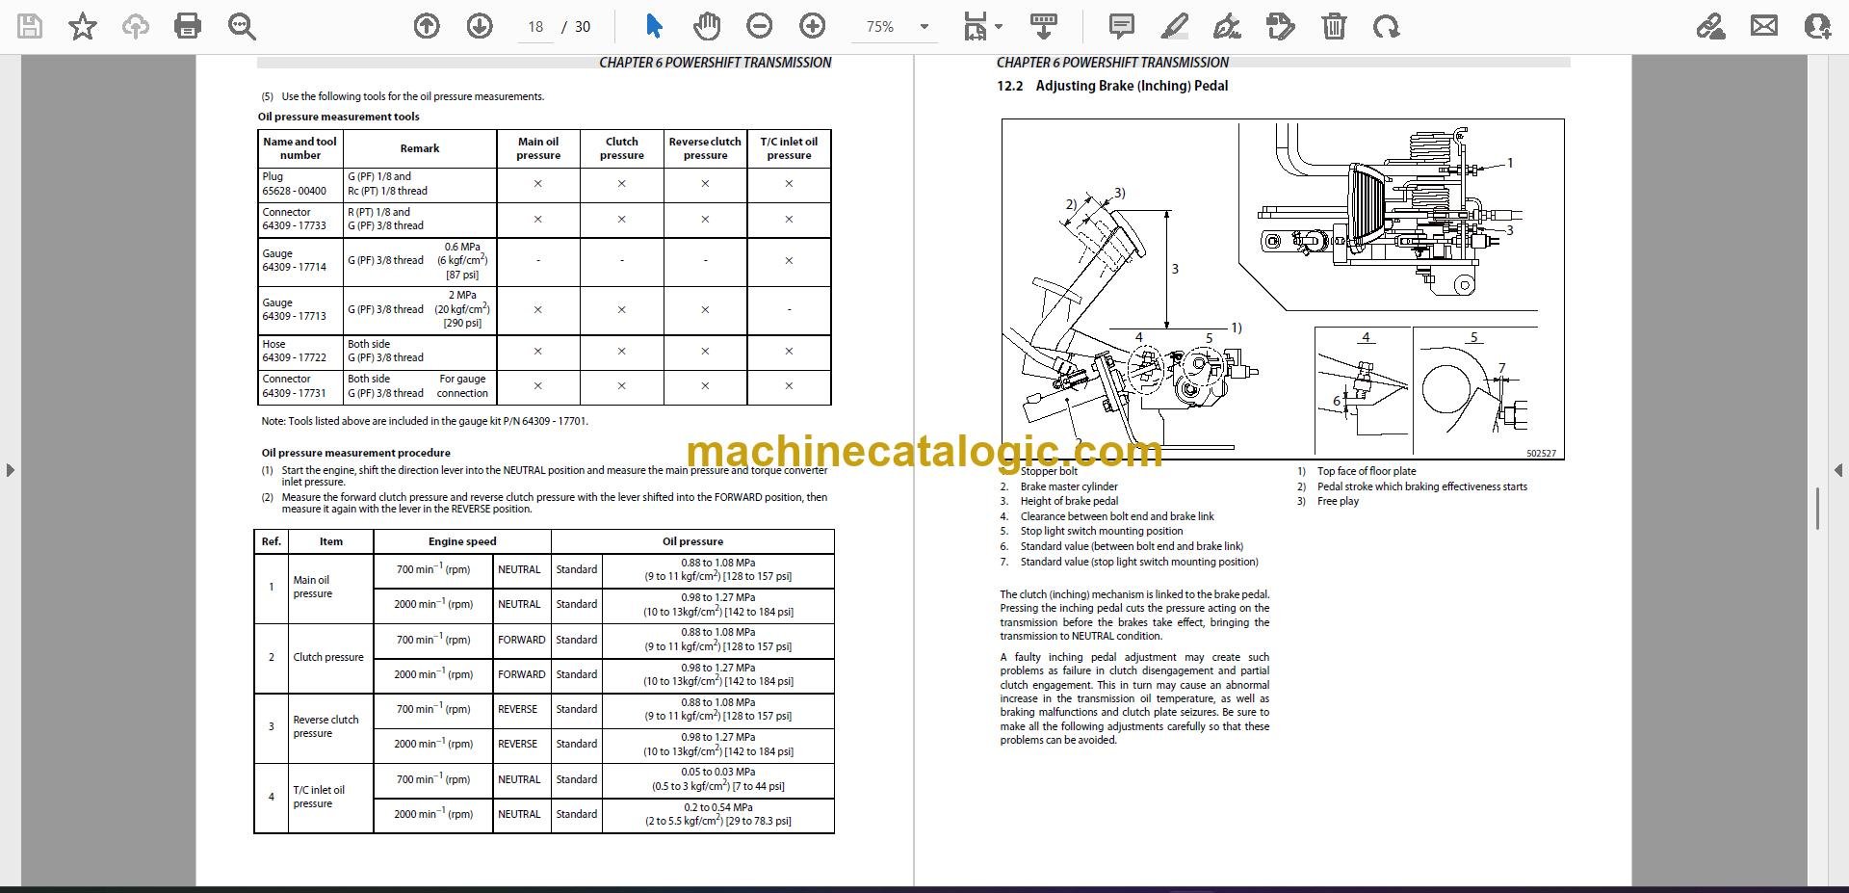Click 'Plug 65628 - 00400' table cell

click(300, 184)
